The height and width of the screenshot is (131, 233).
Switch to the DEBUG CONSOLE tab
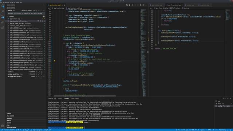click(75, 98)
